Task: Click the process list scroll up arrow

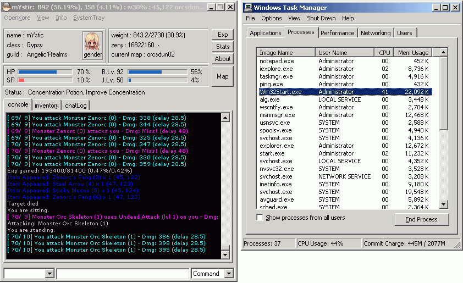Action: pyautogui.click(x=443, y=53)
